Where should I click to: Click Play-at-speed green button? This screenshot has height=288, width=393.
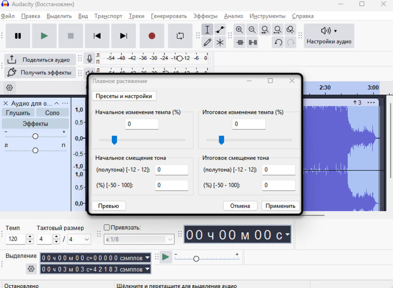(x=165, y=257)
